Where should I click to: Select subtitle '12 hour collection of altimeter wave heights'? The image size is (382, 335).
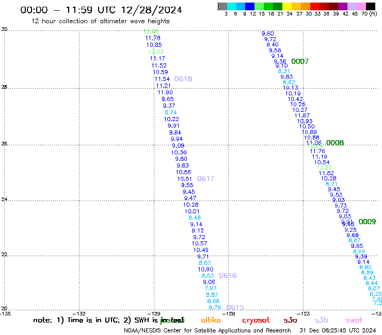coord(100,21)
